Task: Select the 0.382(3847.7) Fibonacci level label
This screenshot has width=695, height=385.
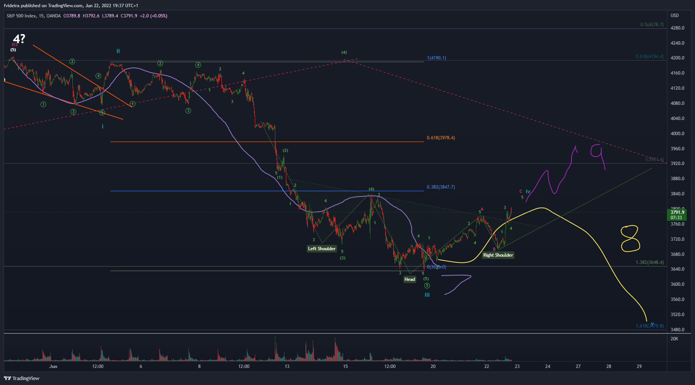Action: 441,187
